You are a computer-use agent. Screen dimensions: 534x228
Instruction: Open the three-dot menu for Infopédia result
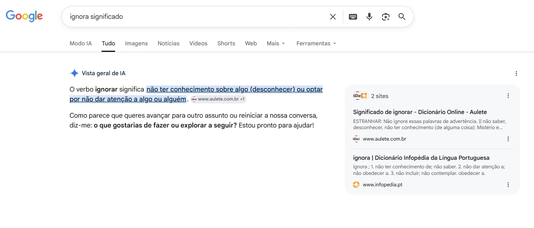(508, 185)
